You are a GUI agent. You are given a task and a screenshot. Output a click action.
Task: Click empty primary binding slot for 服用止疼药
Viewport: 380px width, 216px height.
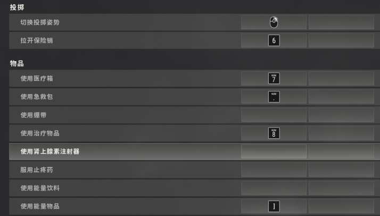tap(274, 170)
